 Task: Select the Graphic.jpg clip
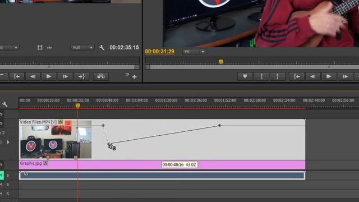162,164
